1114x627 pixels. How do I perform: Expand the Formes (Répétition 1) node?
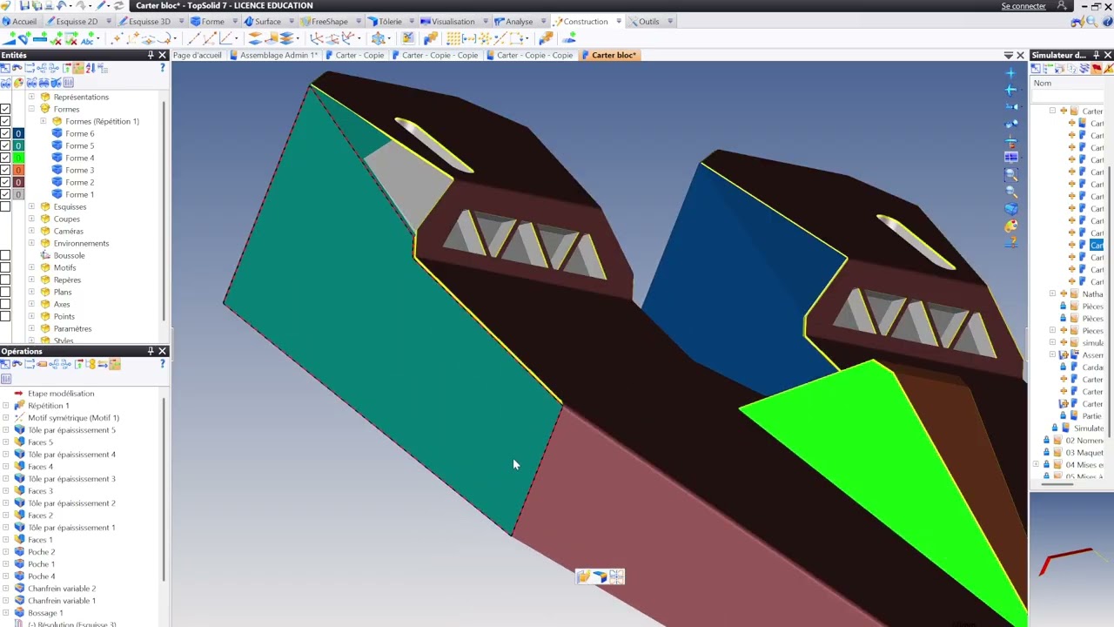point(44,121)
